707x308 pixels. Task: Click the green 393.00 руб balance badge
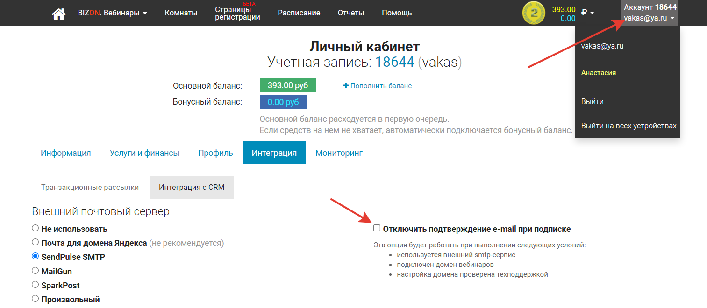point(287,86)
